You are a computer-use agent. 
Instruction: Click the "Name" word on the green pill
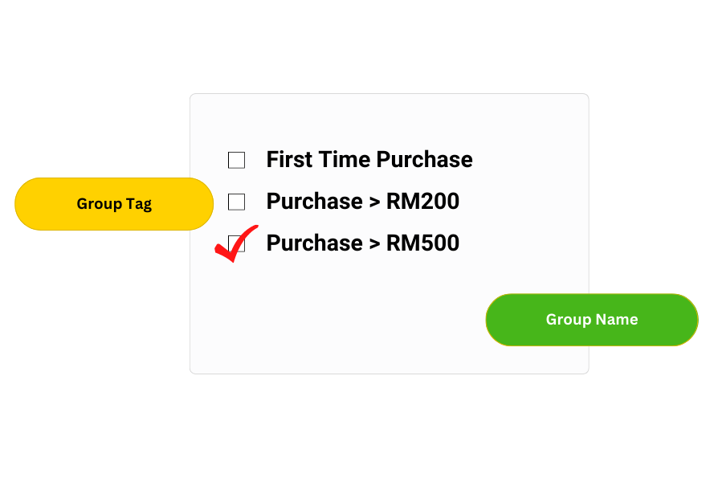[x=617, y=320]
